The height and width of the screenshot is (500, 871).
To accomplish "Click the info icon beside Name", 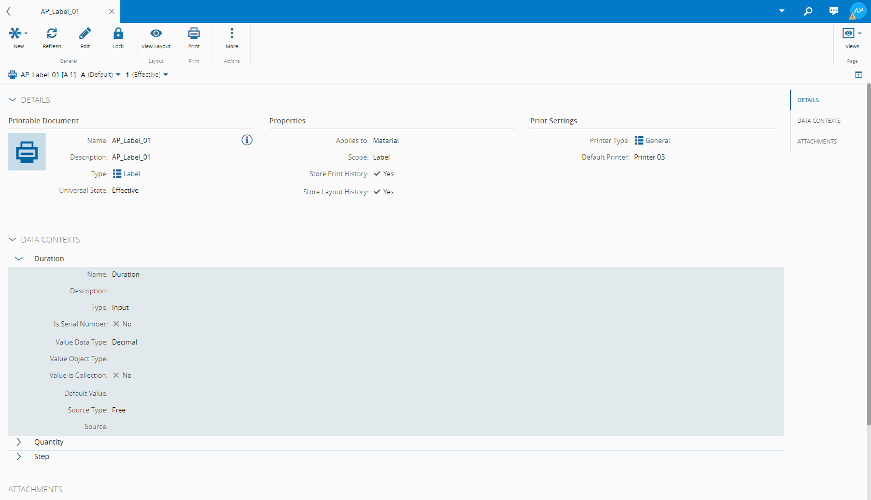I will coord(247,140).
